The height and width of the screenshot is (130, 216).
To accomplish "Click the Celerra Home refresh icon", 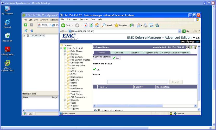I will coord(191,47).
